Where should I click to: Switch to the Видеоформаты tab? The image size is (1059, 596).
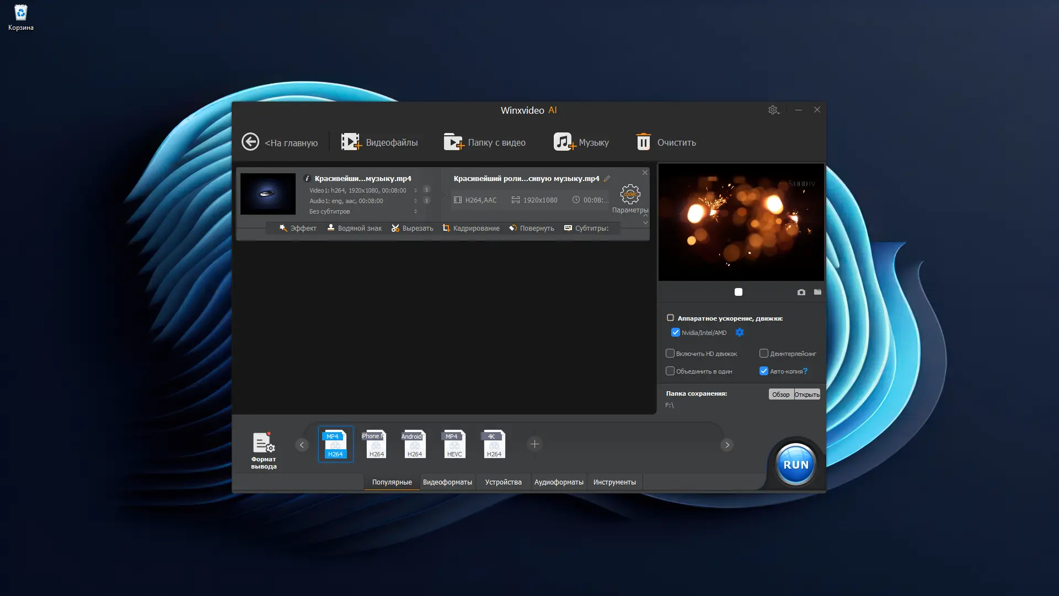(447, 482)
